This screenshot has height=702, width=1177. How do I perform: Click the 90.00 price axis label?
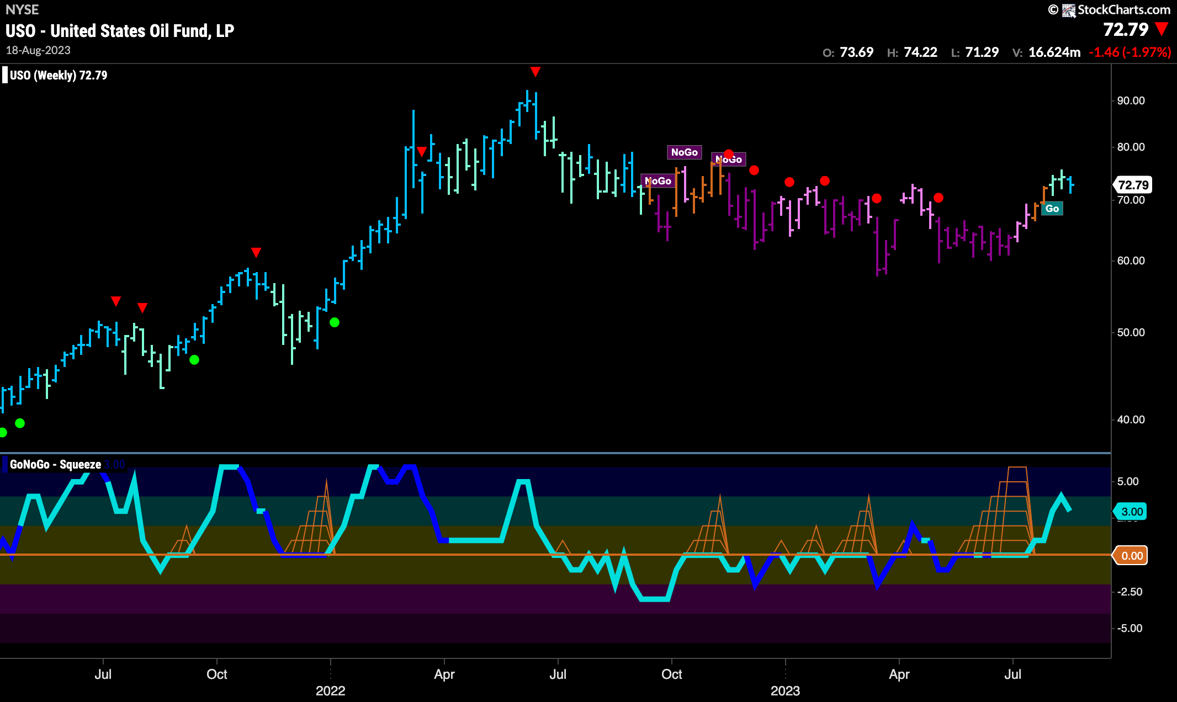(1131, 101)
